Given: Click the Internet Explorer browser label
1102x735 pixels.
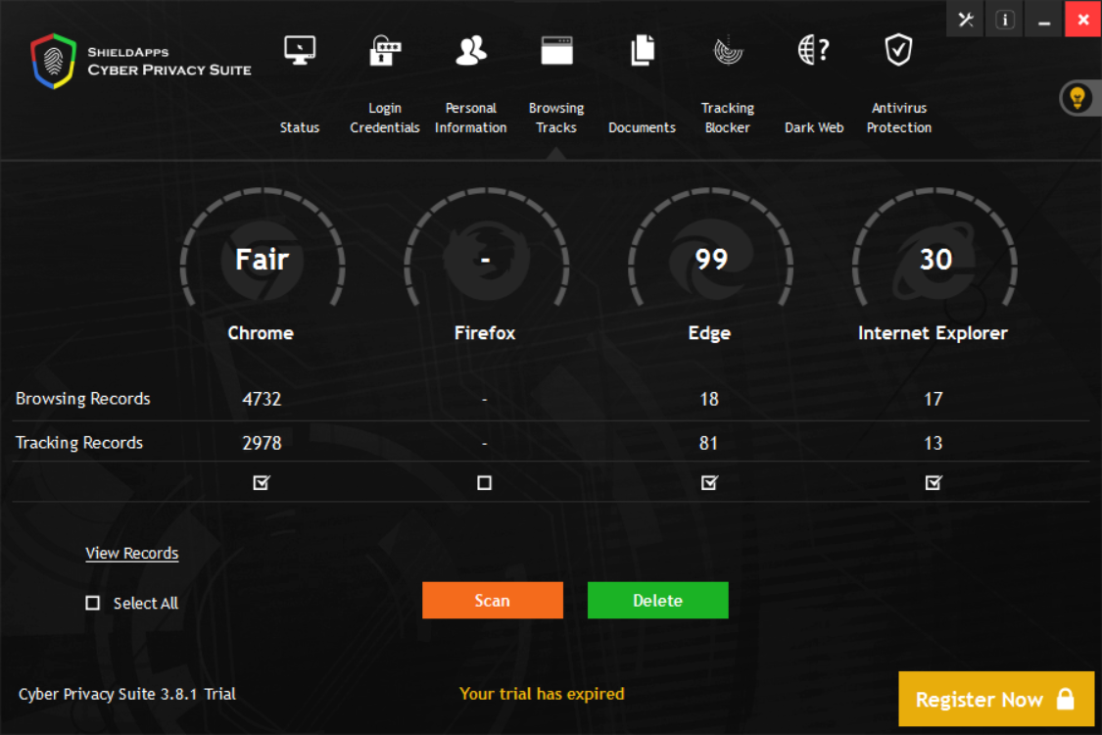Looking at the screenshot, I should pyautogui.click(x=933, y=332).
